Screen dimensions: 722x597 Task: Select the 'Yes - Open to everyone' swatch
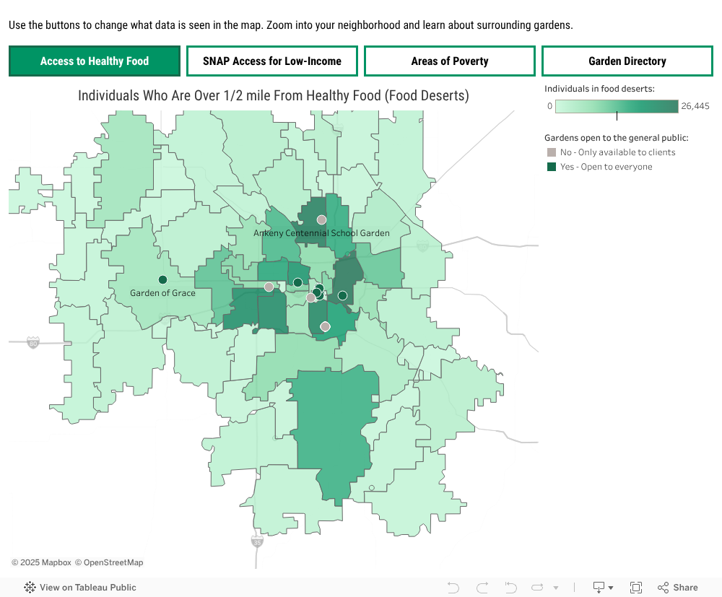point(551,167)
